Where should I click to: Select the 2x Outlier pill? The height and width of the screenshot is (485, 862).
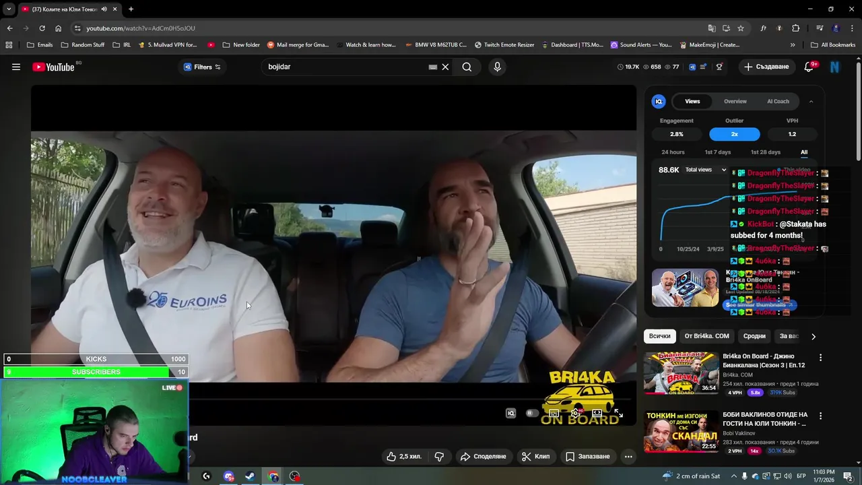pyautogui.click(x=735, y=134)
